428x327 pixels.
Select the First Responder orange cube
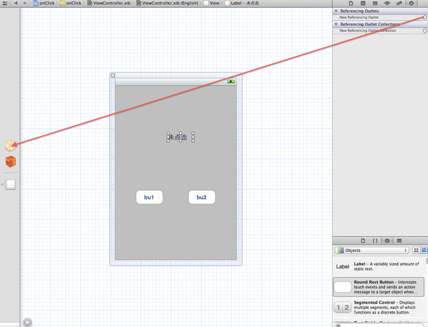click(10, 161)
